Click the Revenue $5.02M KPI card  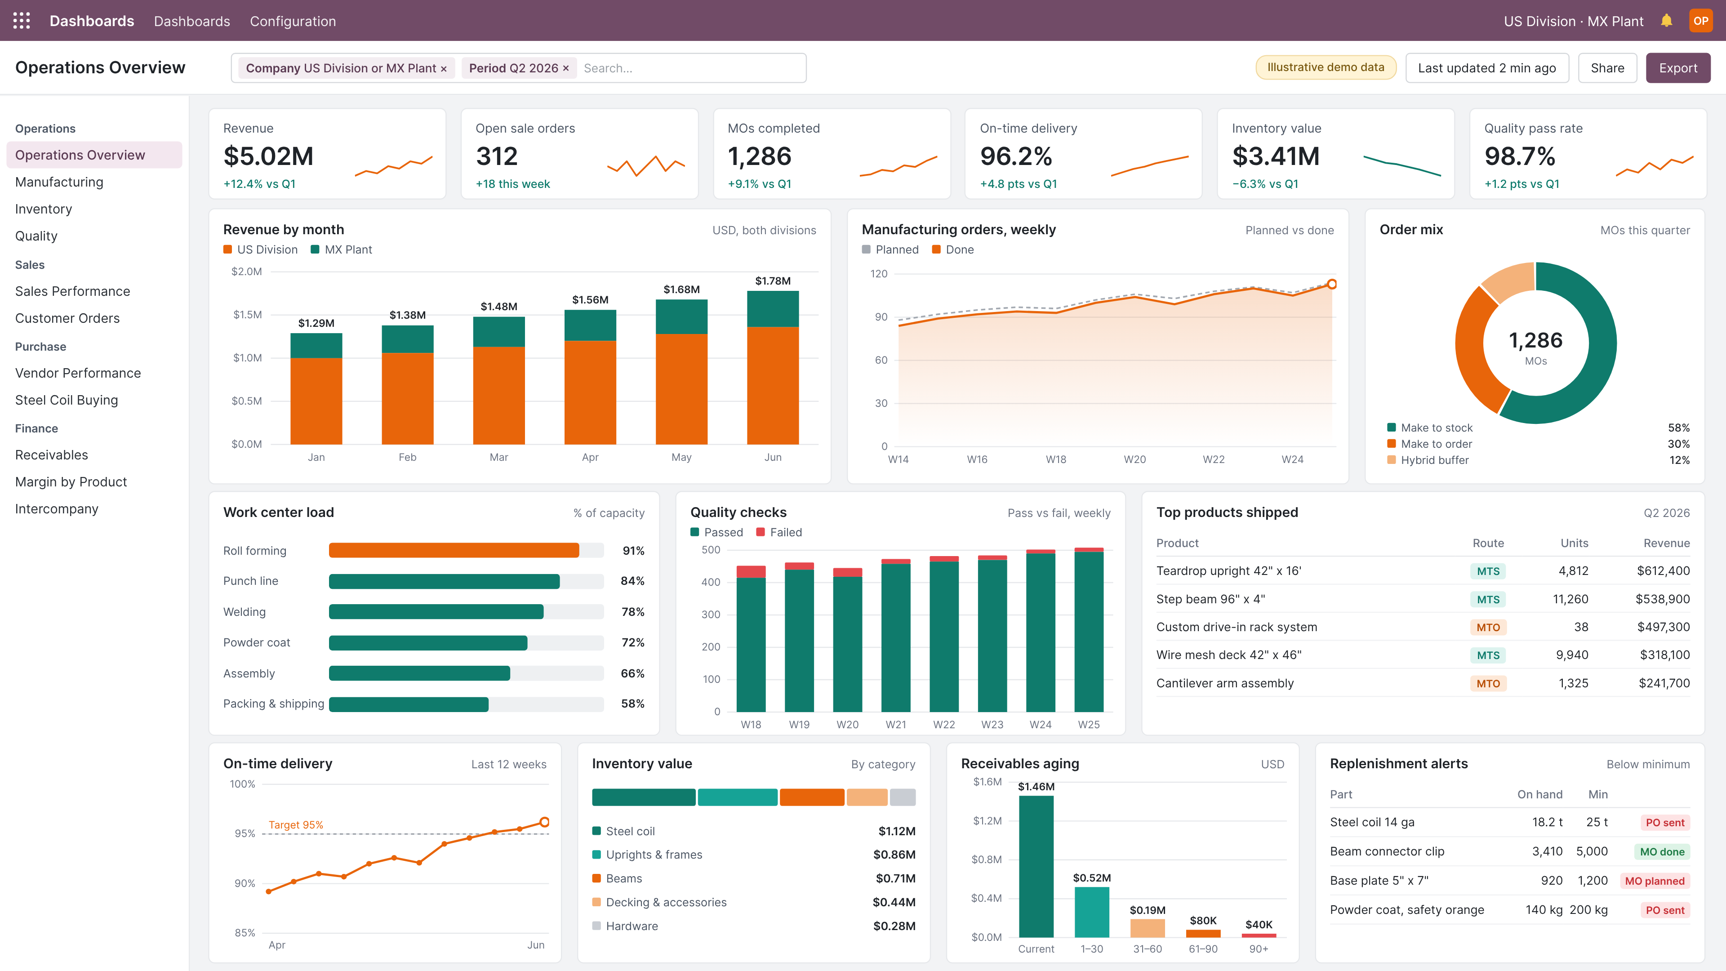pos(327,153)
